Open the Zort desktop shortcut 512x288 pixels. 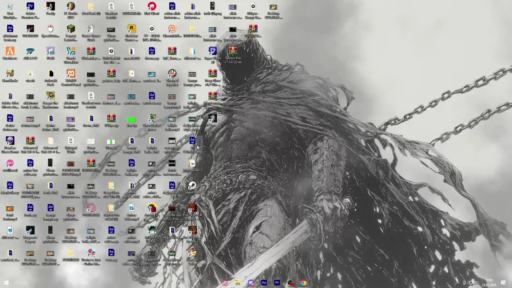coord(212,121)
